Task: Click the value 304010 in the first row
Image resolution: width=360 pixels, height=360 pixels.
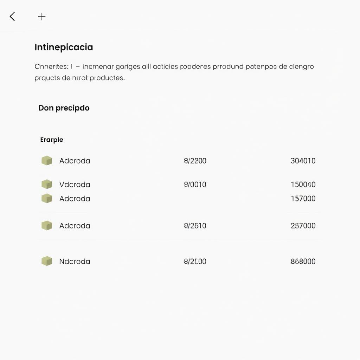Action: 303,160
